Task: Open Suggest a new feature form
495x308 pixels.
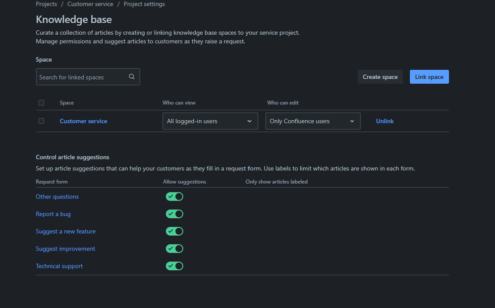Action: pos(66,231)
